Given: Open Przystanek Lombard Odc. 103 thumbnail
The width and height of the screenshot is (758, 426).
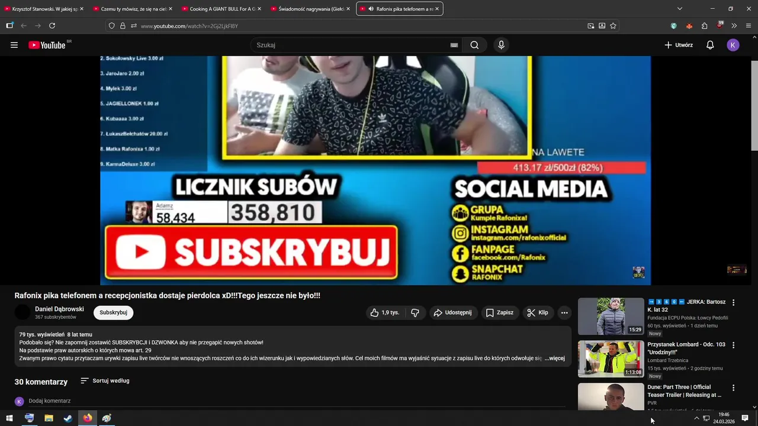Looking at the screenshot, I should tap(611, 359).
